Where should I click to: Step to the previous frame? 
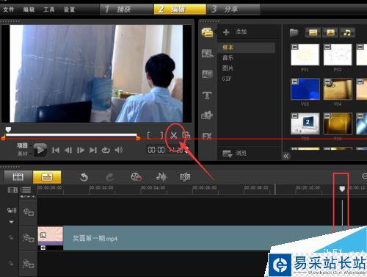tap(68, 150)
